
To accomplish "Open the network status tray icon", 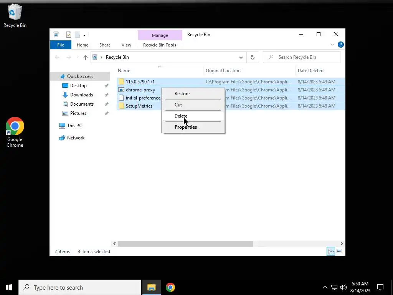I will [334, 287].
